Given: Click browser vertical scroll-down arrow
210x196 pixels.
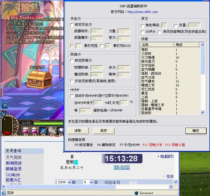Looking at the screenshot, I should (176, 182).
